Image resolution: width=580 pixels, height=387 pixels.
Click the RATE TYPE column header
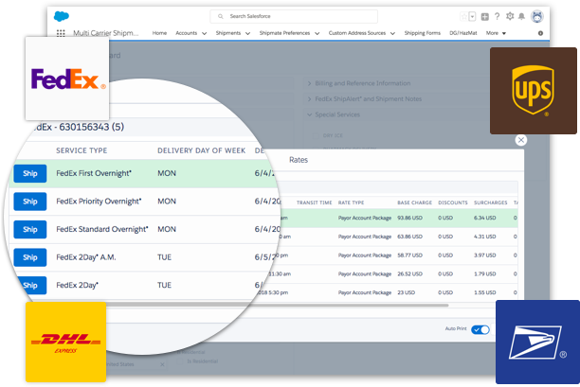pos(351,202)
